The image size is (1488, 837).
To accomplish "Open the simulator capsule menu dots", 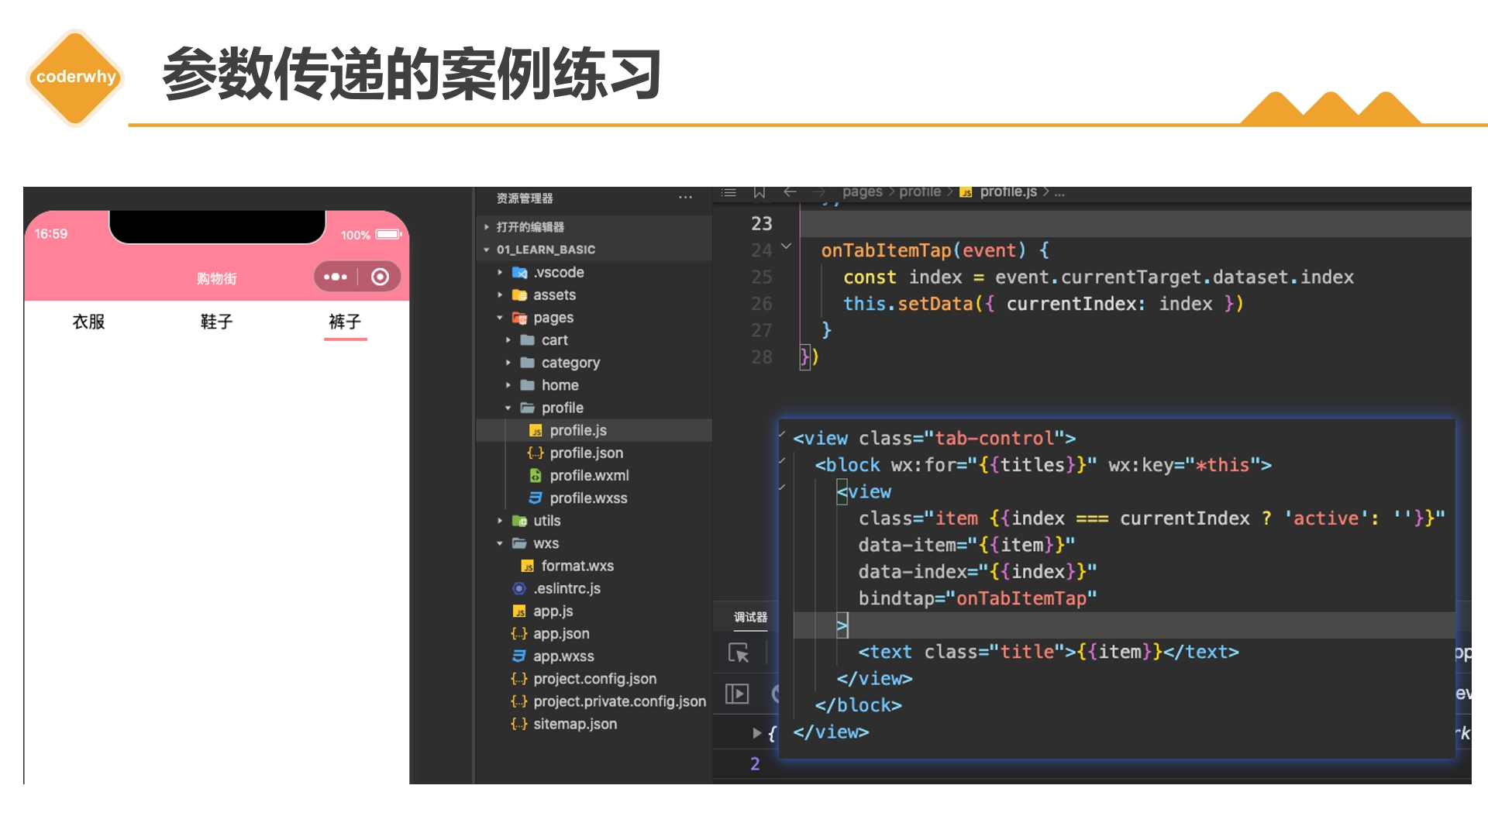I will 336,277.
